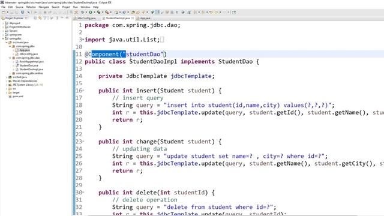This screenshot has height=216, width=384.
Task: Expand the folded imports at line 3
Action: (x=83, y=40)
